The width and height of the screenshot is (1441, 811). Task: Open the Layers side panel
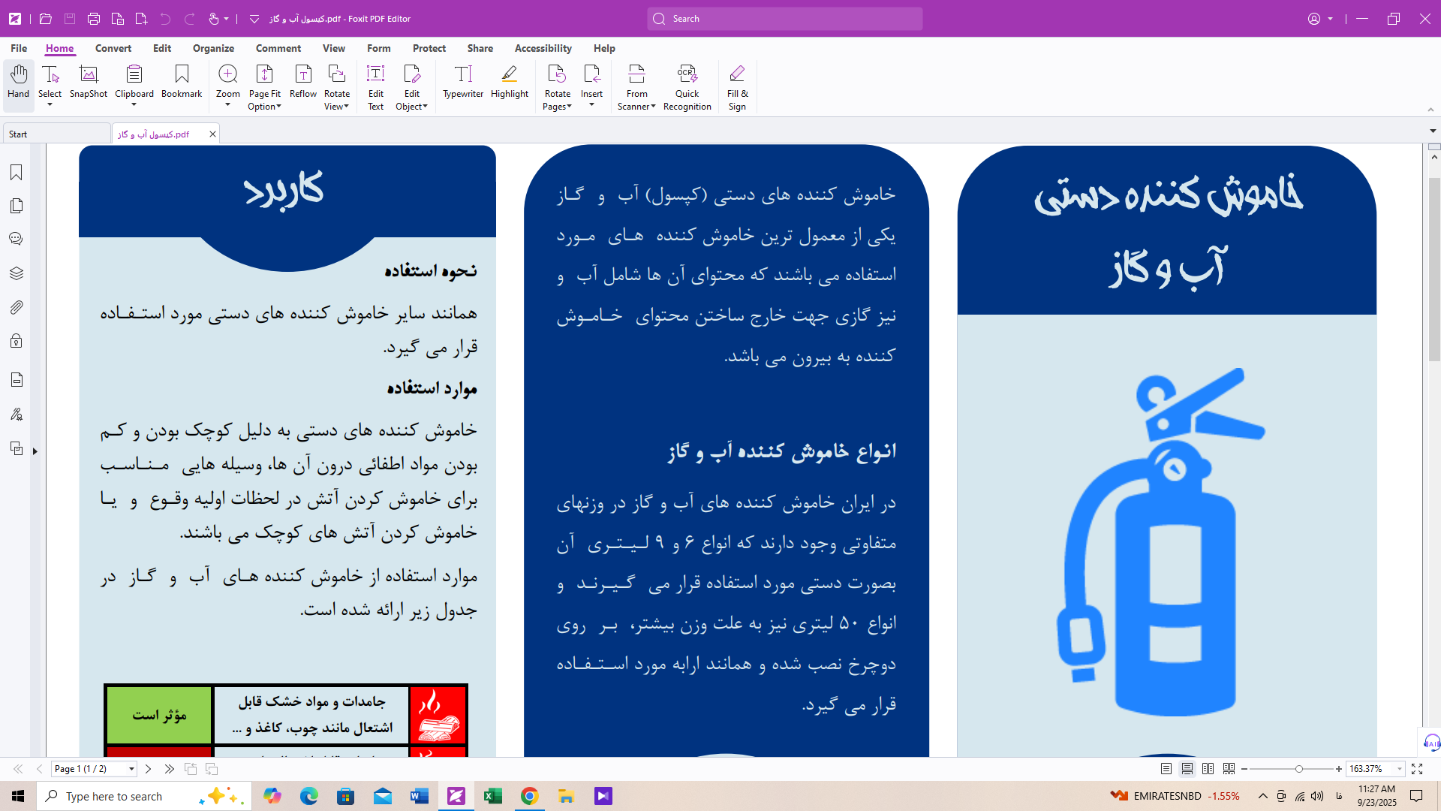point(17,273)
